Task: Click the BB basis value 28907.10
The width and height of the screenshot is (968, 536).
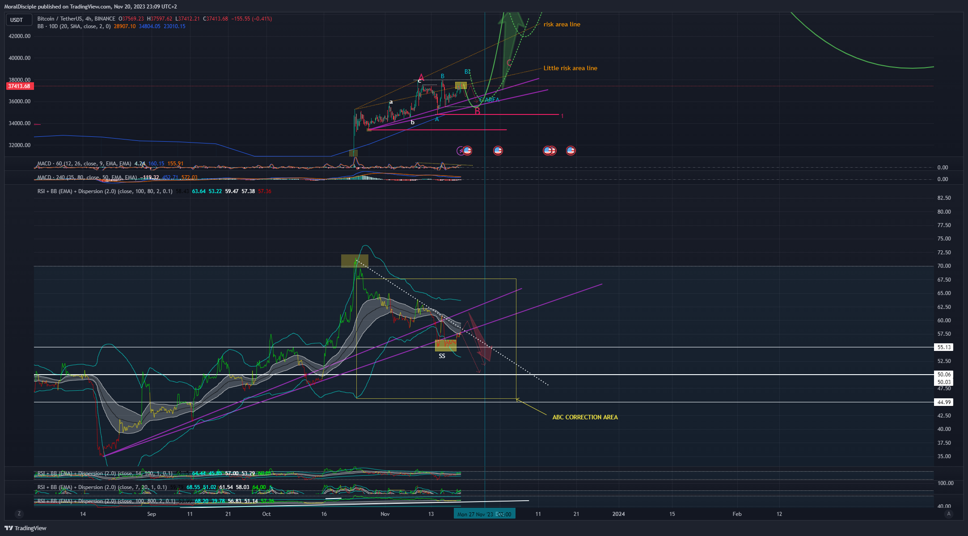Action: (125, 26)
